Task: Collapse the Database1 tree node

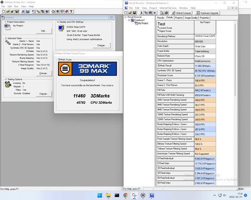Action: tap(129, 20)
